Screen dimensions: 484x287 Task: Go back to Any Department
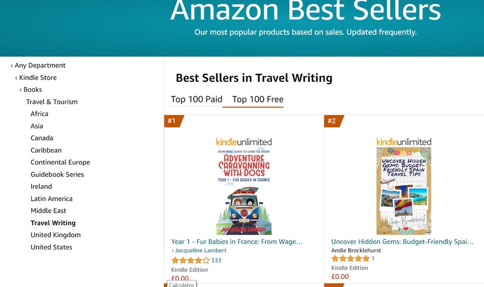pos(40,65)
